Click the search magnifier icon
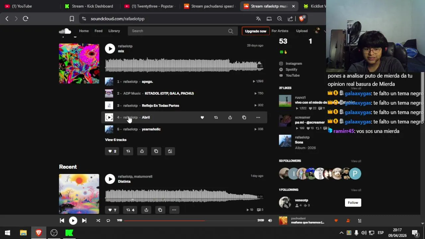The image size is (425, 239). [231, 31]
